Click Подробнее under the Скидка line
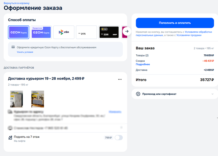The image size is (218, 156). [143, 64]
